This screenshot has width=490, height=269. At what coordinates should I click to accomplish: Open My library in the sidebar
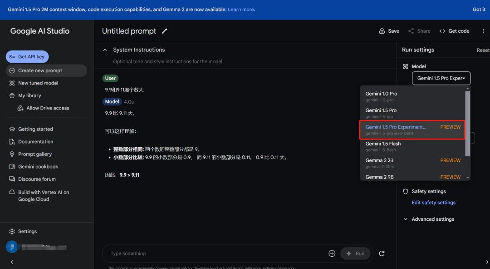pos(29,95)
